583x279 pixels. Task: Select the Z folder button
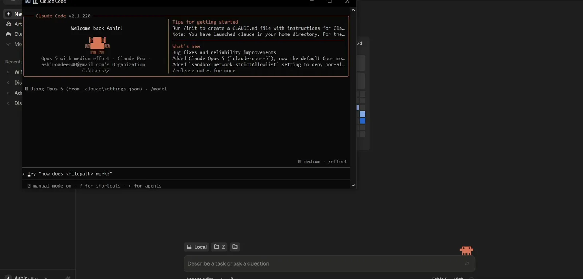click(x=219, y=247)
